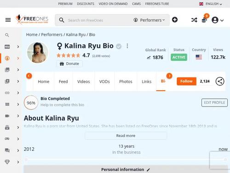Click the 96% bio completion circle
Image resolution: width=230 pixels, height=173 pixels.
pyautogui.click(x=31, y=102)
